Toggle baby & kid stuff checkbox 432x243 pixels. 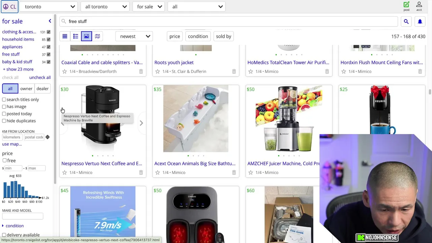pos(49,62)
